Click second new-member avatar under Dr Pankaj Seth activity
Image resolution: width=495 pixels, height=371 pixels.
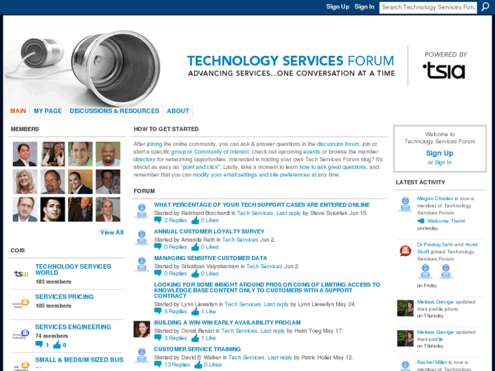click(446, 271)
